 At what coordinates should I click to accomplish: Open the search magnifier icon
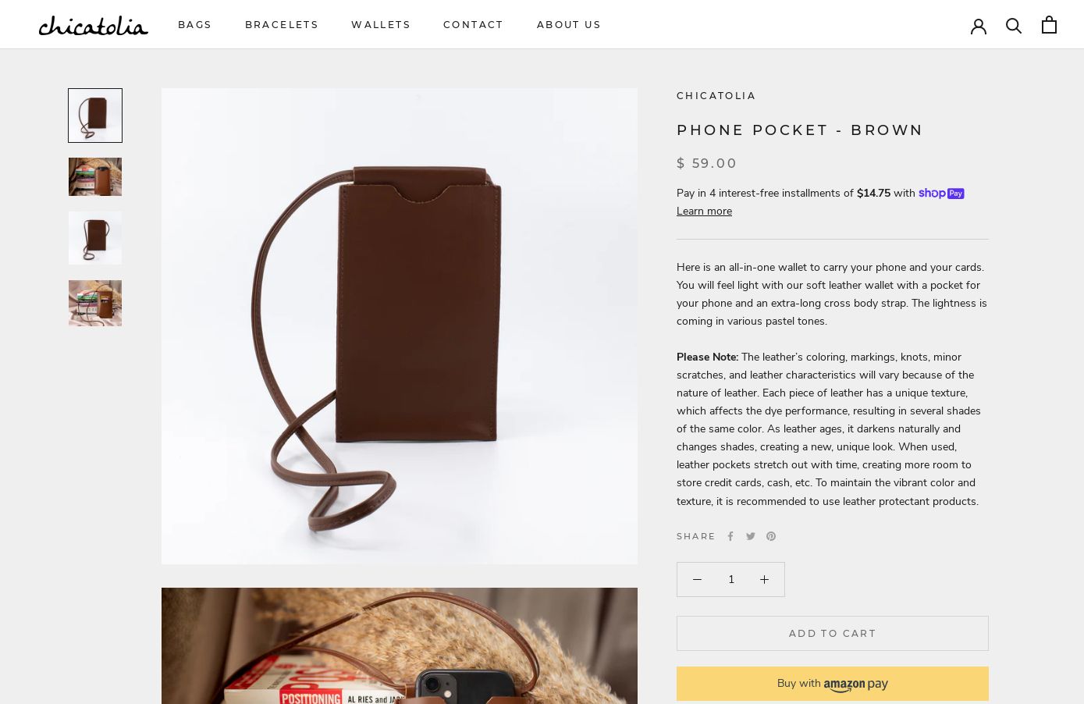(x=1014, y=26)
